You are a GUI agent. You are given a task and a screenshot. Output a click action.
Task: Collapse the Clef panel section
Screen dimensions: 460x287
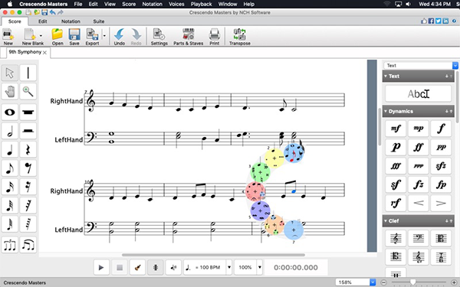point(386,221)
